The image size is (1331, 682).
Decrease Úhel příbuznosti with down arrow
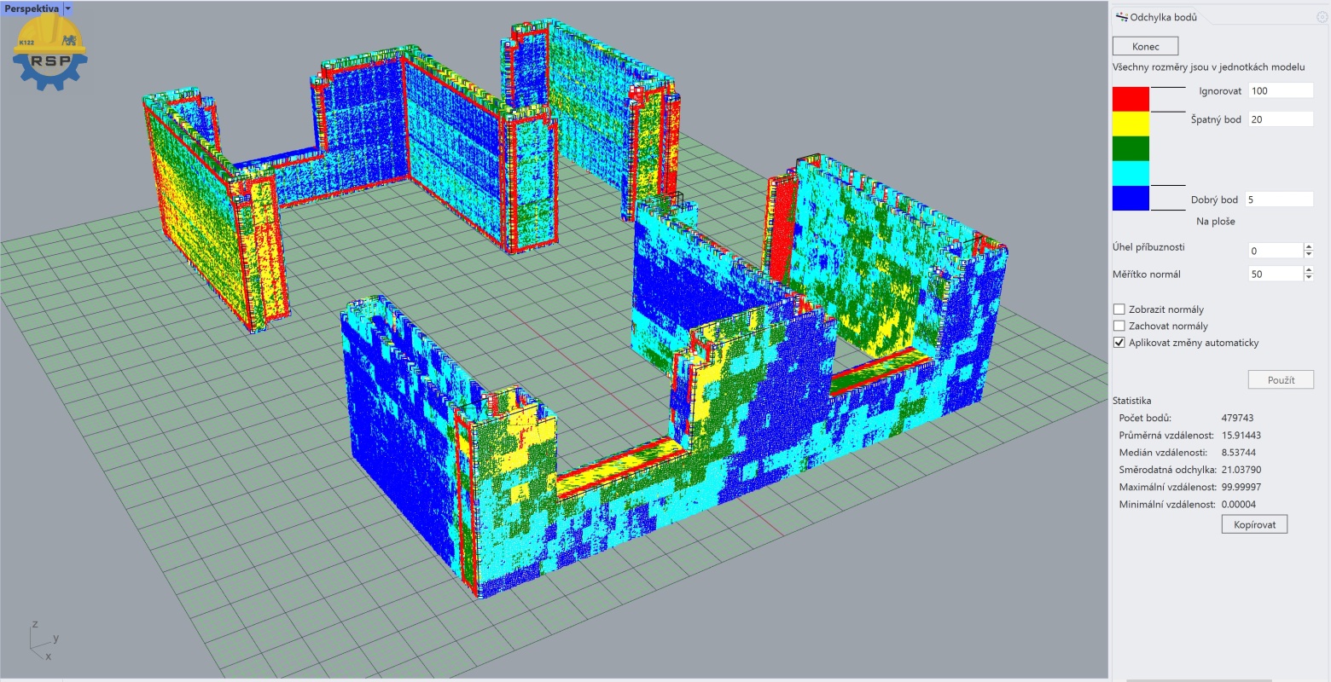1309,254
